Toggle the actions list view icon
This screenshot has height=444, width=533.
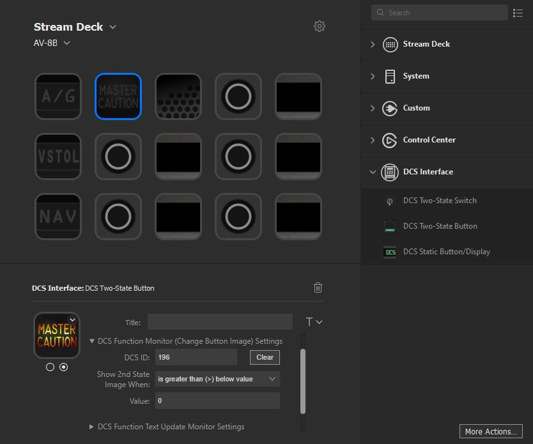pyautogui.click(x=518, y=13)
